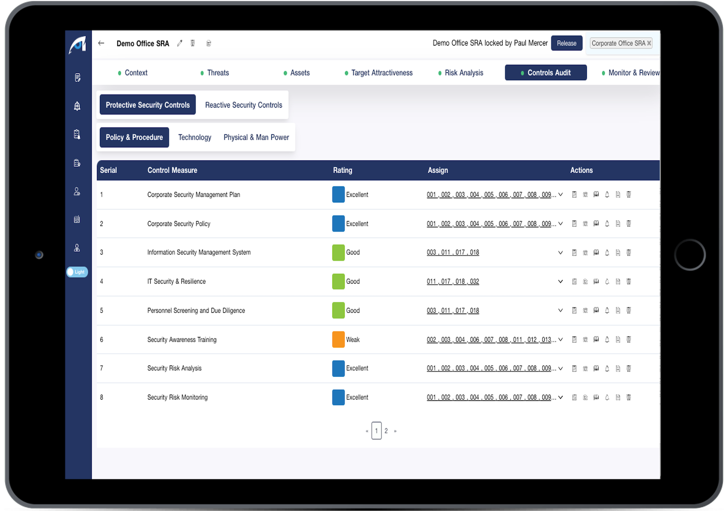727x511 pixels.
Task: Select the Technology sub-tab
Action: click(194, 137)
